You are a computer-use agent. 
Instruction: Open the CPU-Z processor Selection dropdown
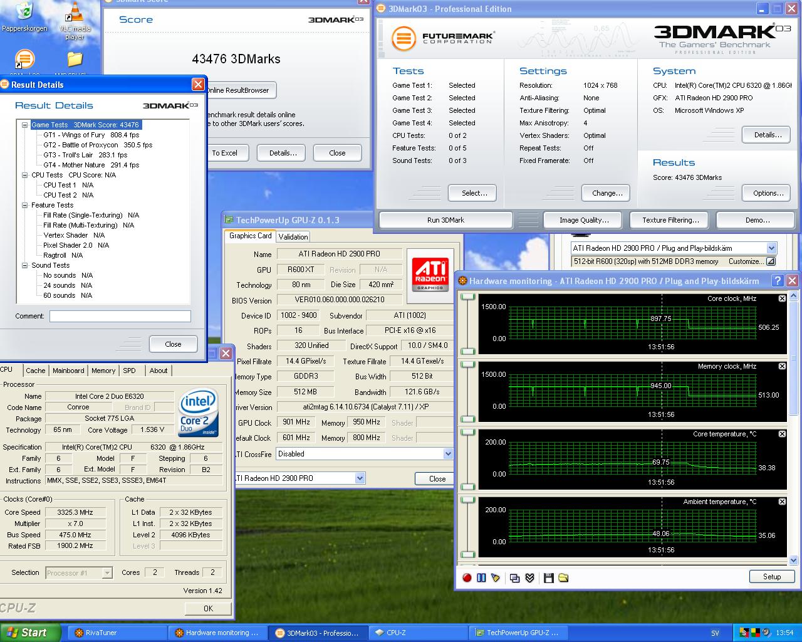point(107,572)
